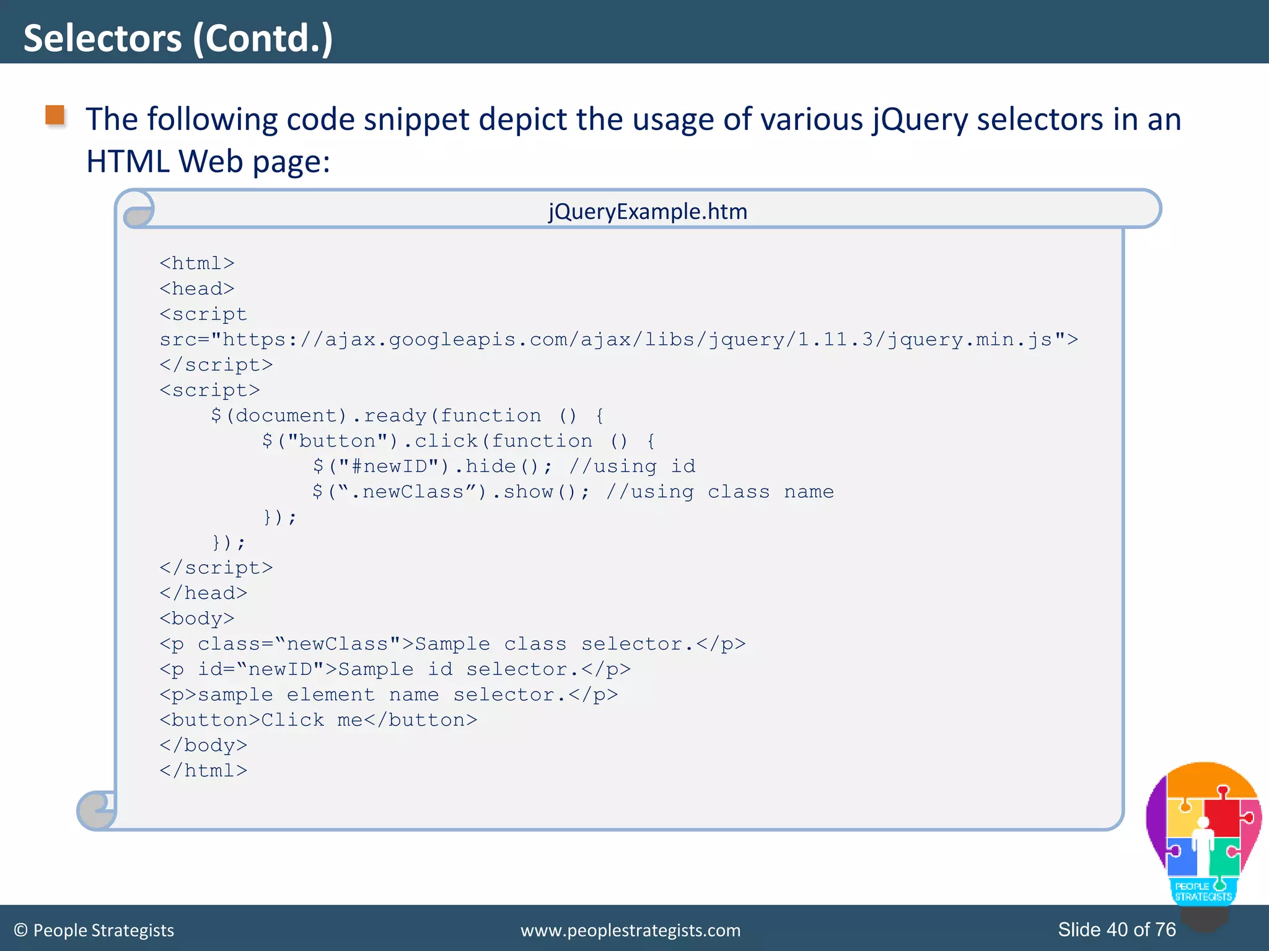Screen dimensions: 1269x951
Task: Click the opening <html> tag line
Action: pyautogui.click(x=197, y=264)
